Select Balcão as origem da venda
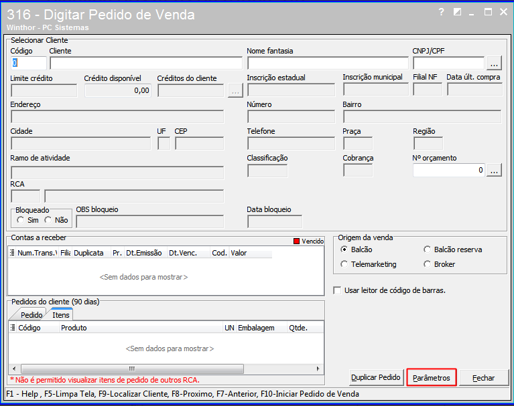This screenshot has height=406, width=514. pos(344,249)
